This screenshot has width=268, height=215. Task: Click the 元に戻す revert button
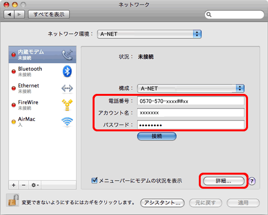(x=206, y=203)
